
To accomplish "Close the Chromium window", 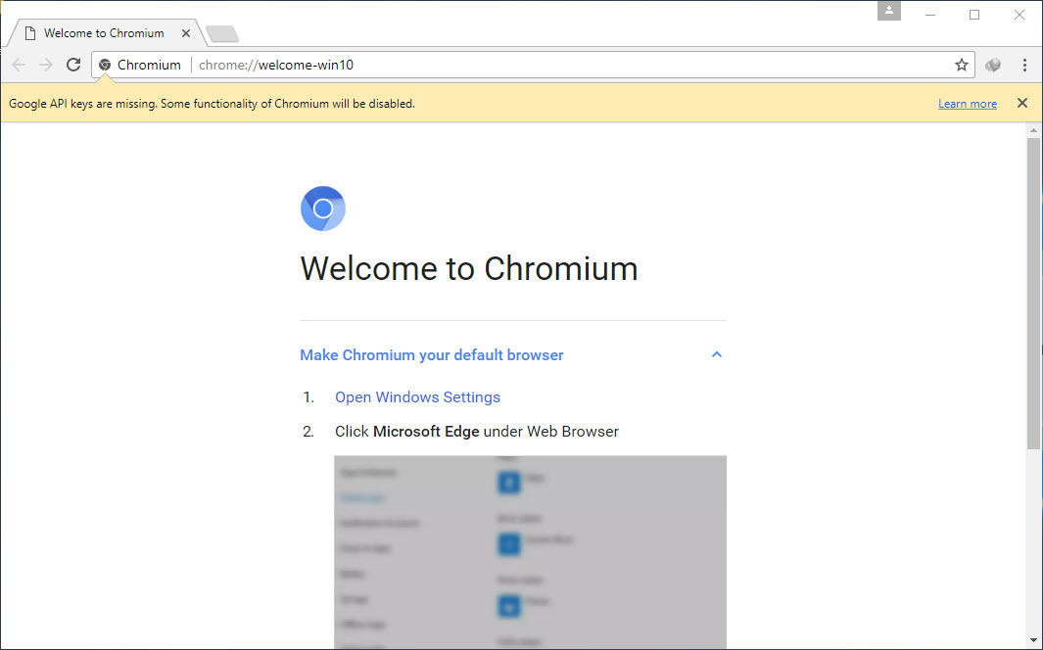I will point(1019,15).
